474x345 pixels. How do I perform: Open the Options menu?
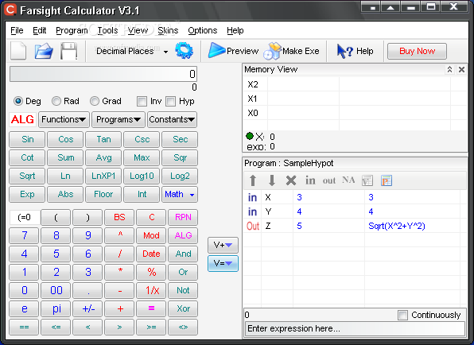click(203, 30)
